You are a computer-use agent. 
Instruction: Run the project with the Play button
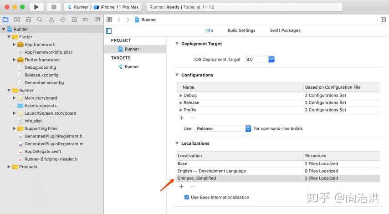click(x=36, y=7)
